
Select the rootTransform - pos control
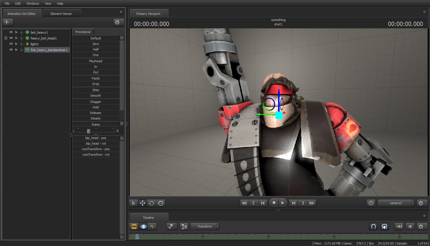tap(96, 149)
